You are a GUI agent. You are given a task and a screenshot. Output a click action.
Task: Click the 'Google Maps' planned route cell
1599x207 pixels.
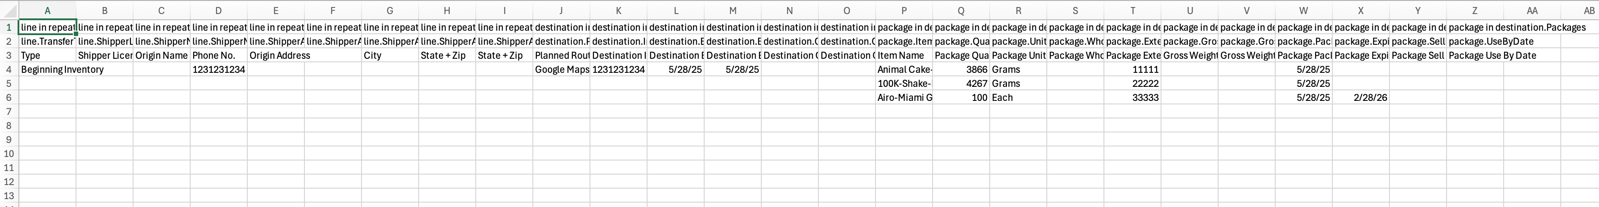pyautogui.click(x=561, y=69)
